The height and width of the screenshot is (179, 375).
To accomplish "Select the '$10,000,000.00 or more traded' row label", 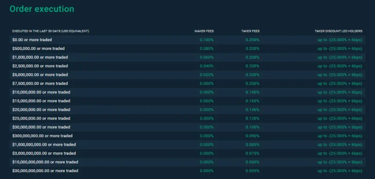I will tap(41, 92).
